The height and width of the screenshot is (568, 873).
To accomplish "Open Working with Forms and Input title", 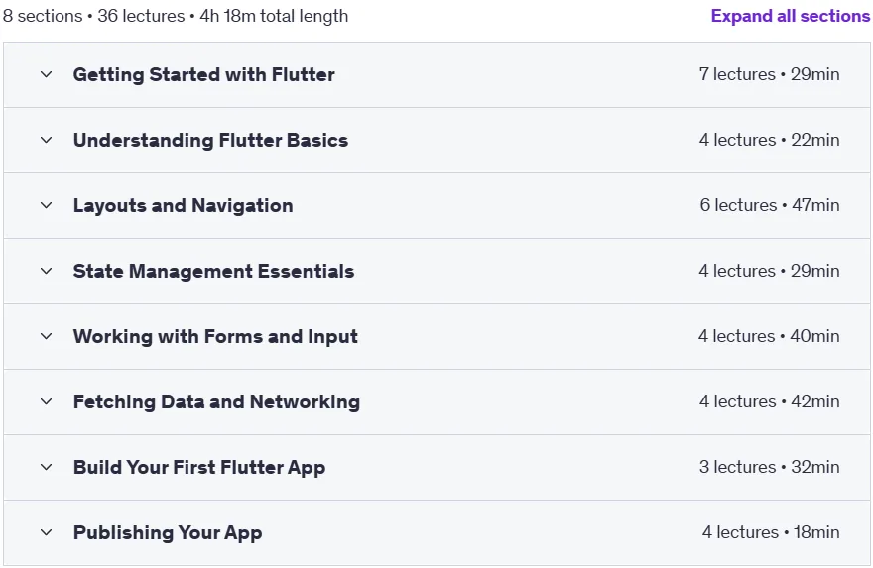I will pos(215,337).
